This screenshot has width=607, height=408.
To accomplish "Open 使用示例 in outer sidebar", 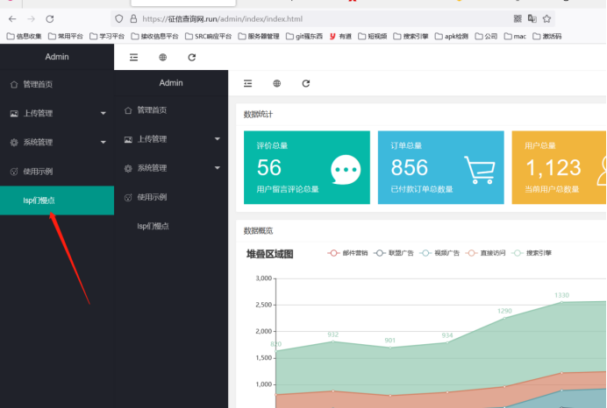I will (x=57, y=171).
